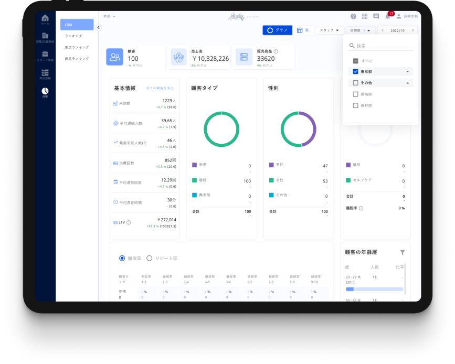Click the user profile icon in the header
This screenshot has width=455, height=364.
[399, 17]
